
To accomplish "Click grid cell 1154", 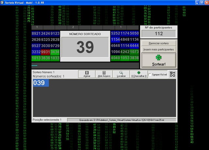I will (115, 39).
